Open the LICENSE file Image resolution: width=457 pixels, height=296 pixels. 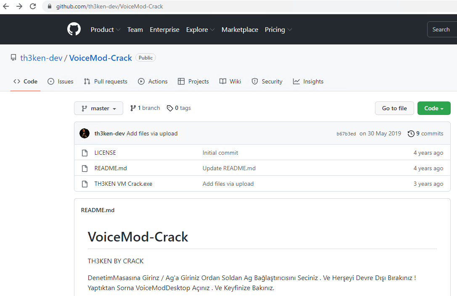[105, 153]
